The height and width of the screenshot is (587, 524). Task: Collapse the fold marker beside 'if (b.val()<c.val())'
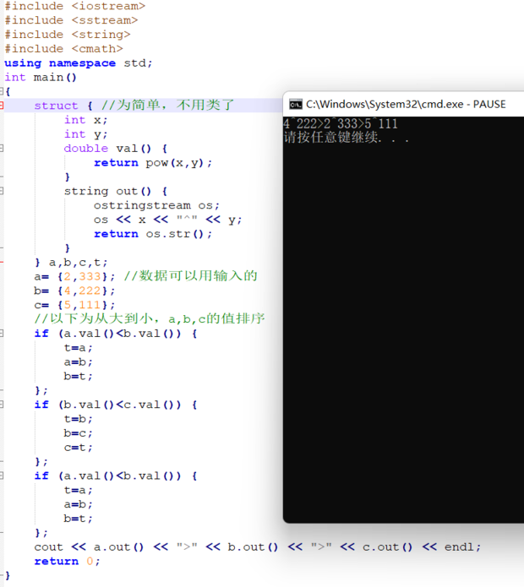click(2, 405)
